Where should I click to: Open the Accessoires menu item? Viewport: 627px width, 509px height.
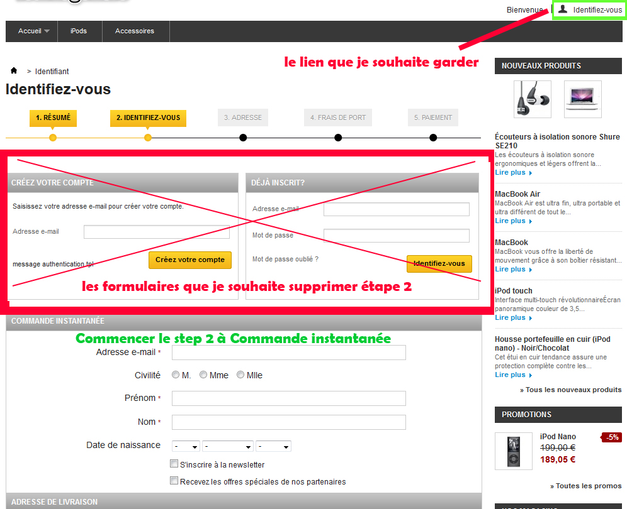pos(135,31)
